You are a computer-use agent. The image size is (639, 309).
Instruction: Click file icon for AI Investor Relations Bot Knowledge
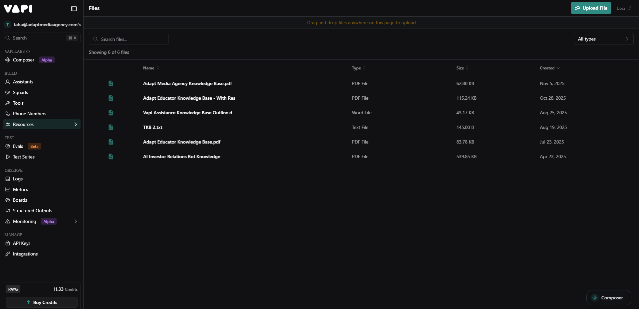click(111, 156)
